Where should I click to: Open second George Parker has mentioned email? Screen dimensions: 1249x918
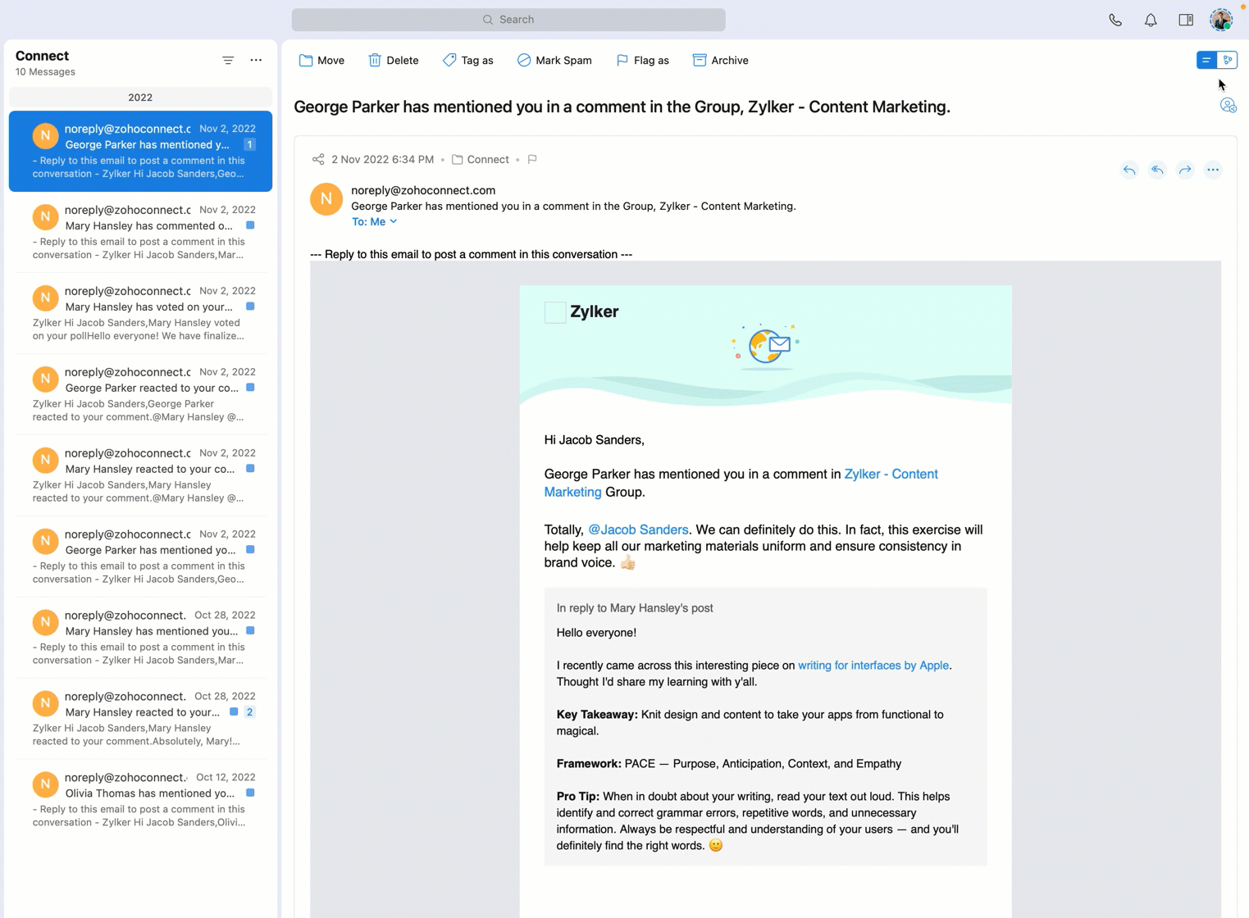(140, 557)
